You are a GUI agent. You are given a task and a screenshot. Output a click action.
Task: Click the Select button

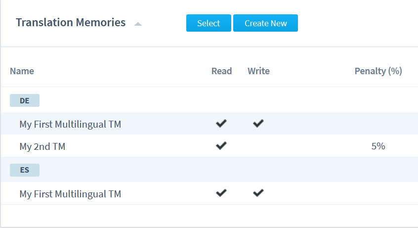(209, 23)
